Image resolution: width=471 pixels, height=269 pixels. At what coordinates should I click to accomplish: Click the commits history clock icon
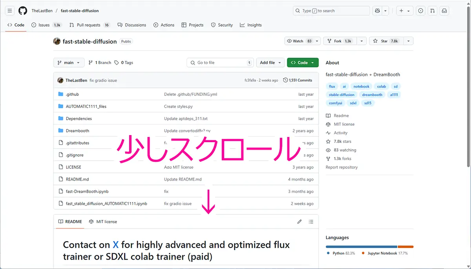pyautogui.click(x=285, y=80)
